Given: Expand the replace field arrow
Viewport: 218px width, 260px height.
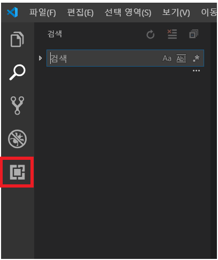Looking at the screenshot, I should tap(41, 58).
